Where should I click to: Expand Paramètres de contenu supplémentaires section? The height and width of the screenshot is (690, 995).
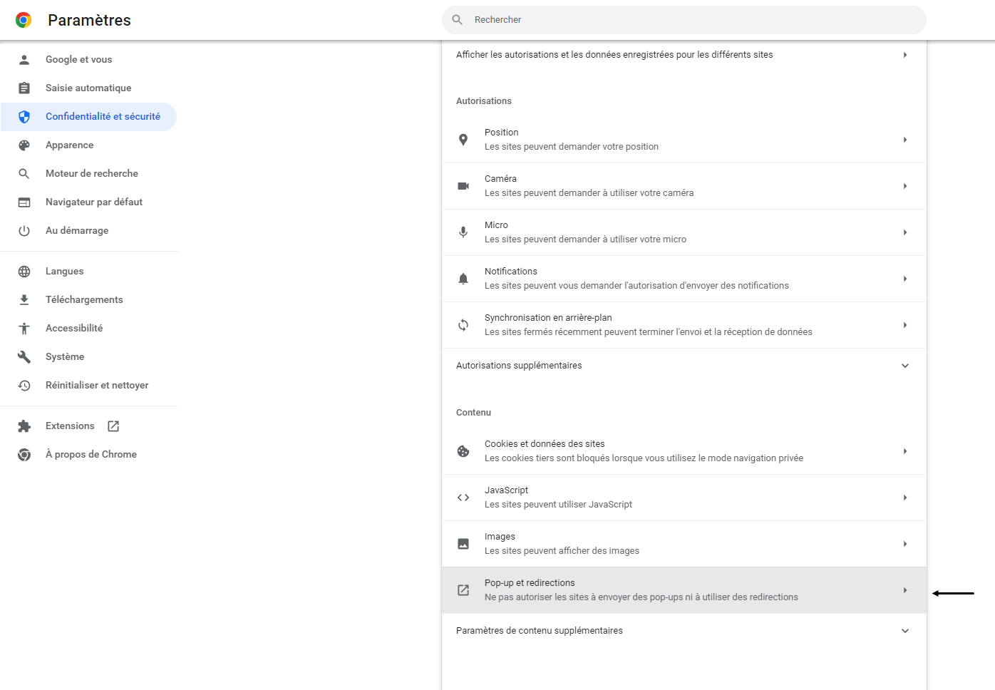coord(904,630)
